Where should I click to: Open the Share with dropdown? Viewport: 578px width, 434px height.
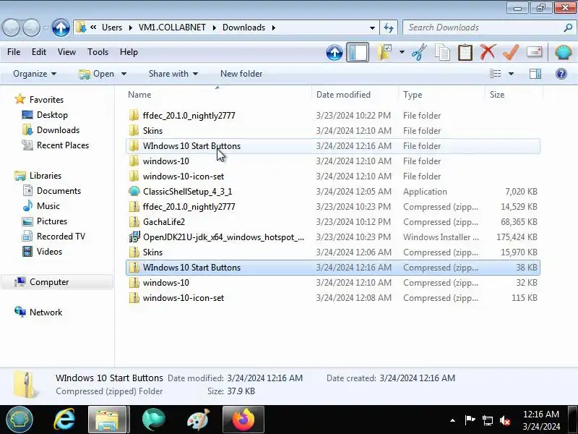173,74
